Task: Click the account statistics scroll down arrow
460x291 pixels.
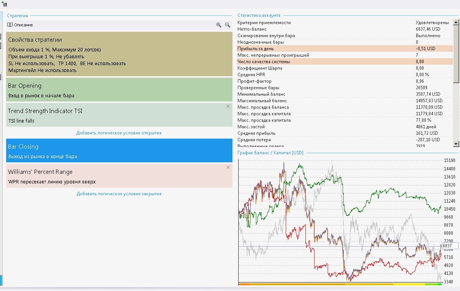Action: tap(456, 144)
